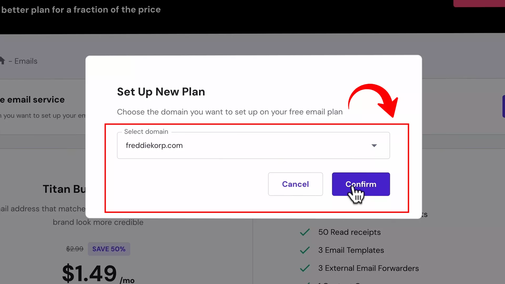Viewport: 505px width, 284px height.
Task: Click the Titan Business plan title
Action: [64, 189]
